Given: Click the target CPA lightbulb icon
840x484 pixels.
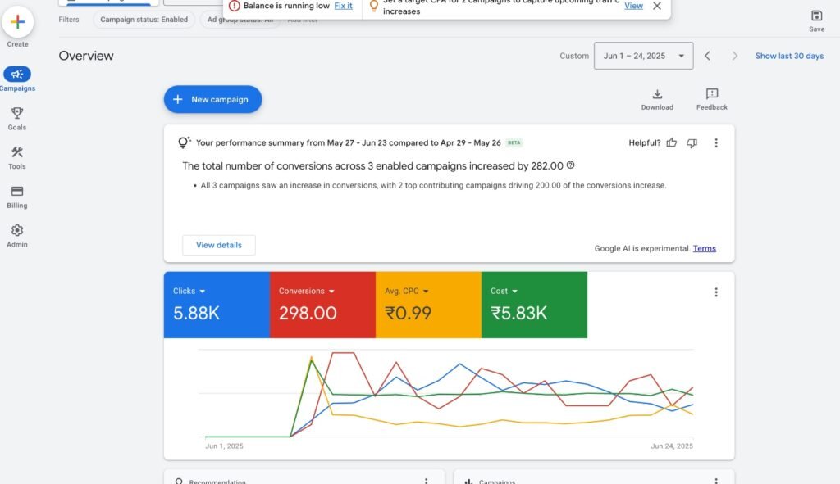Looking at the screenshot, I should coord(374,6).
